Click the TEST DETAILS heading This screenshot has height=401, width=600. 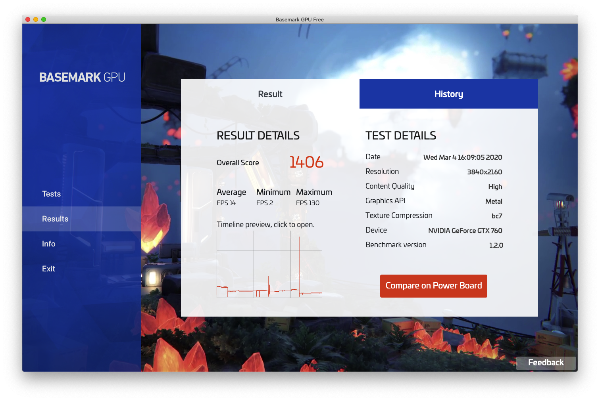tap(401, 136)
